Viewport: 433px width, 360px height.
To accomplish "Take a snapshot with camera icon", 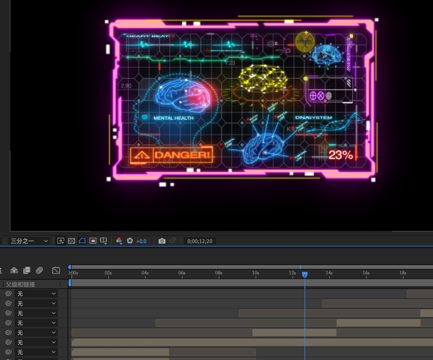I will 162,241.
